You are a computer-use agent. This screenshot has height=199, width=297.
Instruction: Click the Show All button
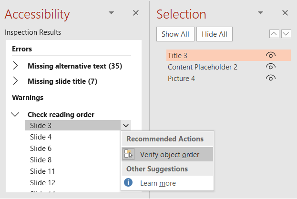click(175, 34)
